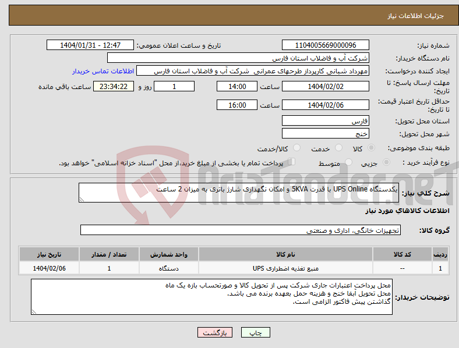Click the buyer organization name field
The width and height of the screenshot is (459, 348).
coord(238,58)
